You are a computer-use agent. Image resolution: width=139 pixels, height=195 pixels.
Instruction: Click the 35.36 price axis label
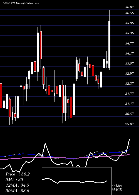[x=130, y=33]
